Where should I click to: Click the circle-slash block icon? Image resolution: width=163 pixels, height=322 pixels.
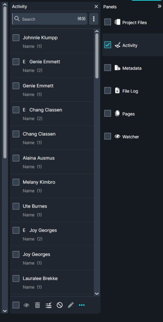click(60, 305)
